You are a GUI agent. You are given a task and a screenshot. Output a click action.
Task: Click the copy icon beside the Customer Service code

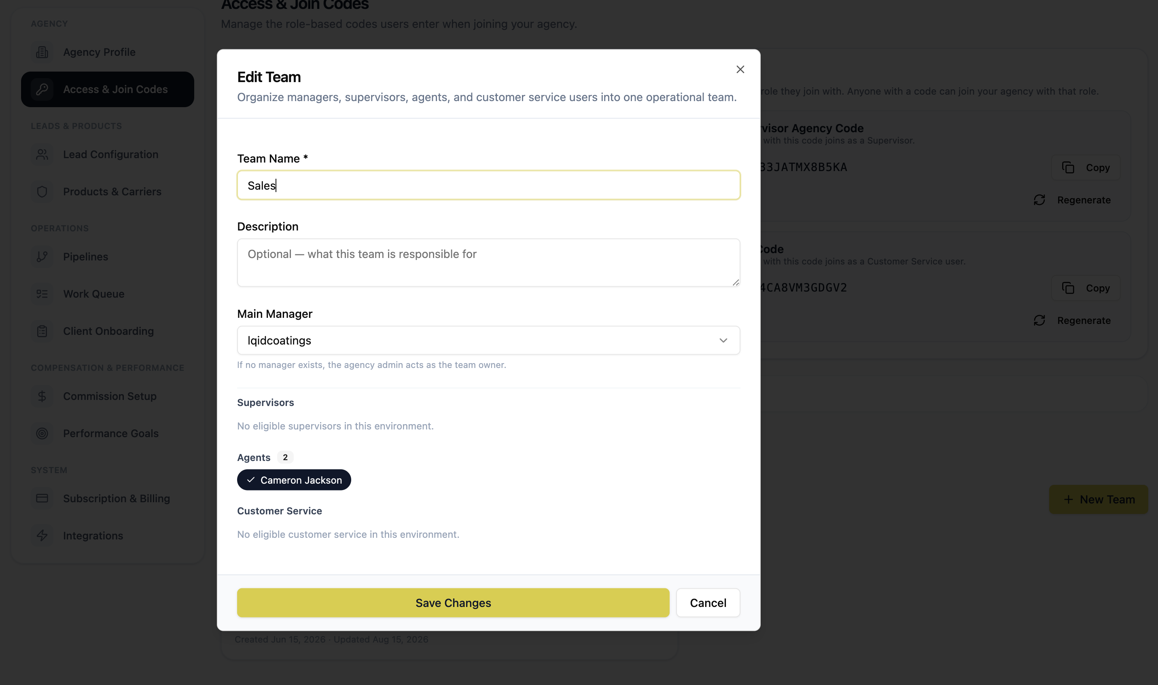click(1068, 288)
